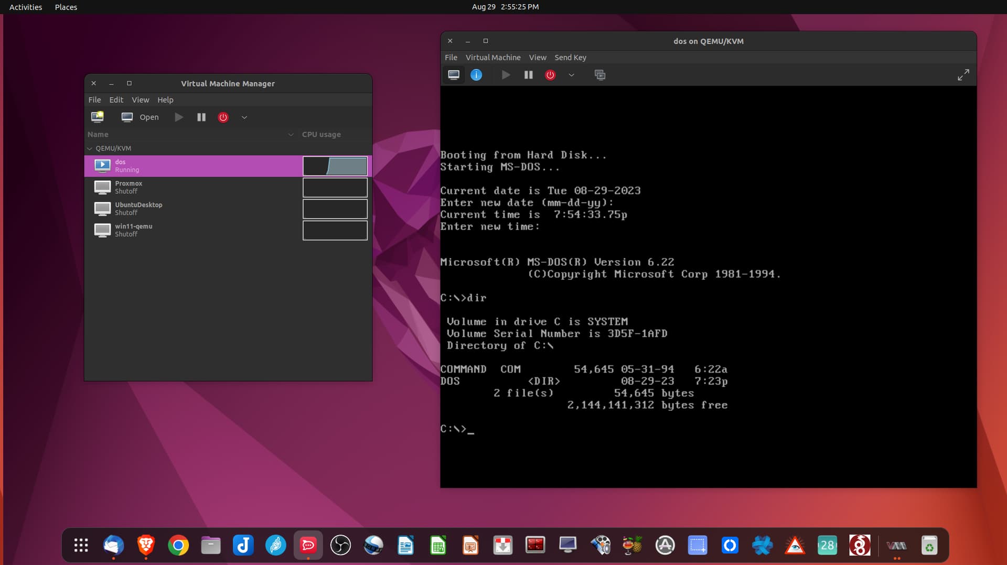Open View menu in dos QEMU/KVM window
Screen dimensions: 1007x565
click(x=538, y=57)
